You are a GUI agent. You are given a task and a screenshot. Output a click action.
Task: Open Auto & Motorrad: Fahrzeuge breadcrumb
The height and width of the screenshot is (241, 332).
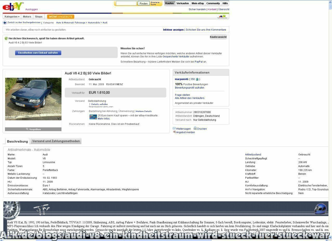(71, 23)
